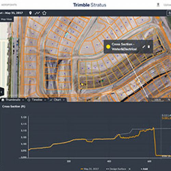Screen dimensions: 171x171
Task: Toggle the Design Surface legend series
Action: click(x=116, y=169)
